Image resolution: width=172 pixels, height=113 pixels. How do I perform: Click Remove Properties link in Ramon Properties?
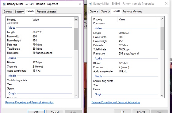(x=29, y=102)
